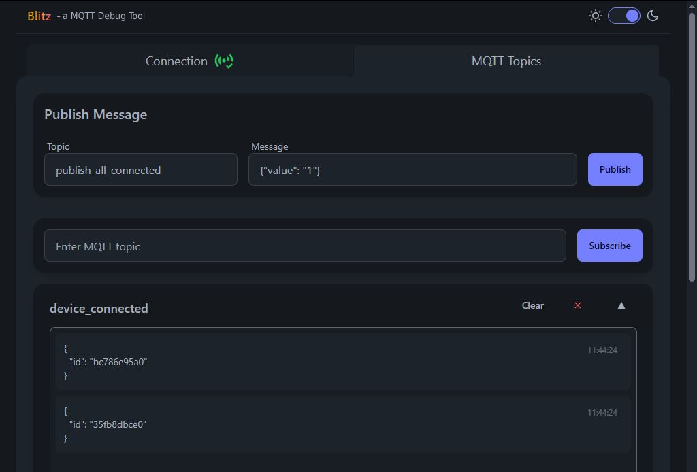The width and height of the screenshot is (697, 472).
Task: Click the Blitz logo text
Action: coord(39,16)
